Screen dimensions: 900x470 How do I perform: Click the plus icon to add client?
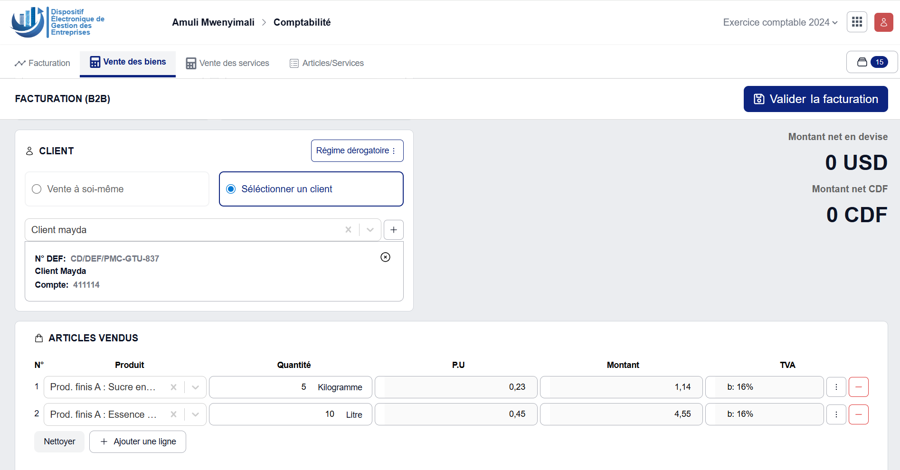[393, 230]
